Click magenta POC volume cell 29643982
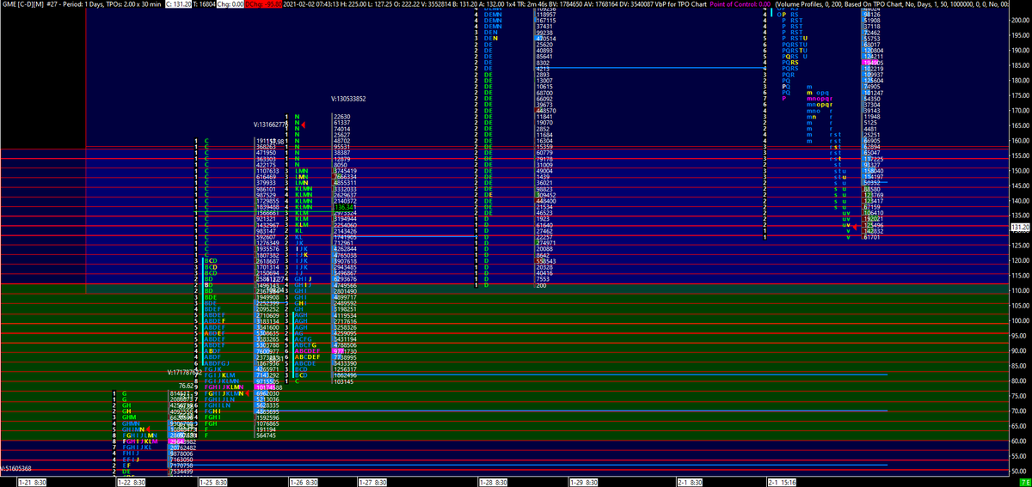Viewport: 1032px width, 487px height. click(181, 441)
